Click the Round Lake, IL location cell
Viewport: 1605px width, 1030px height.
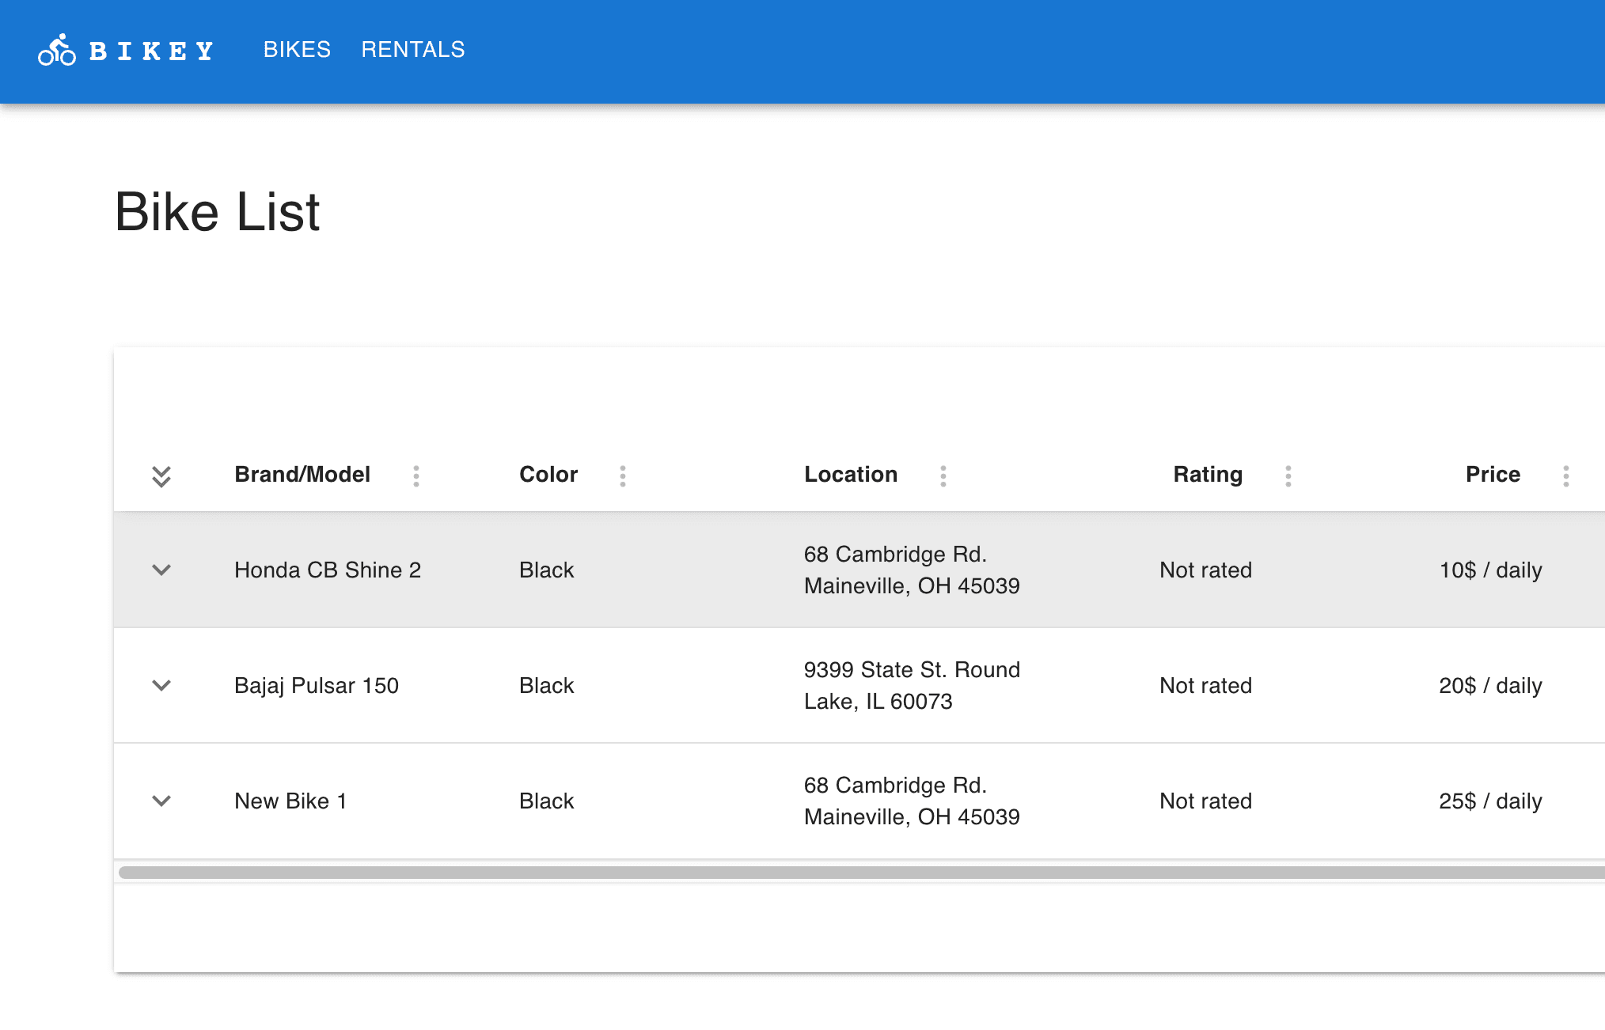912,686
